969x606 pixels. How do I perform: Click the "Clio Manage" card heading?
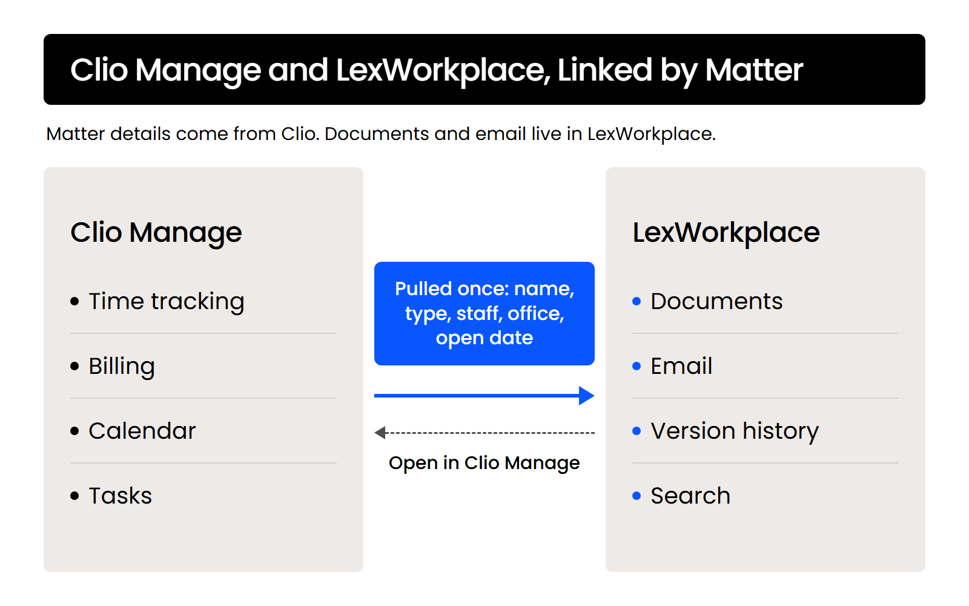click(156, 233)
